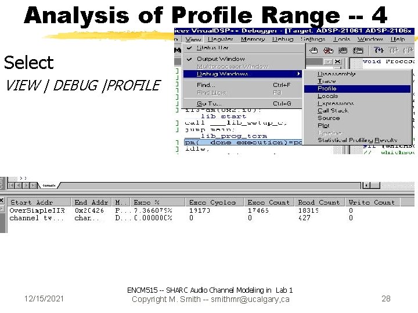Click the hand icon with red X
The width and height of the screenshot is (418, 313).
[329, 50]
